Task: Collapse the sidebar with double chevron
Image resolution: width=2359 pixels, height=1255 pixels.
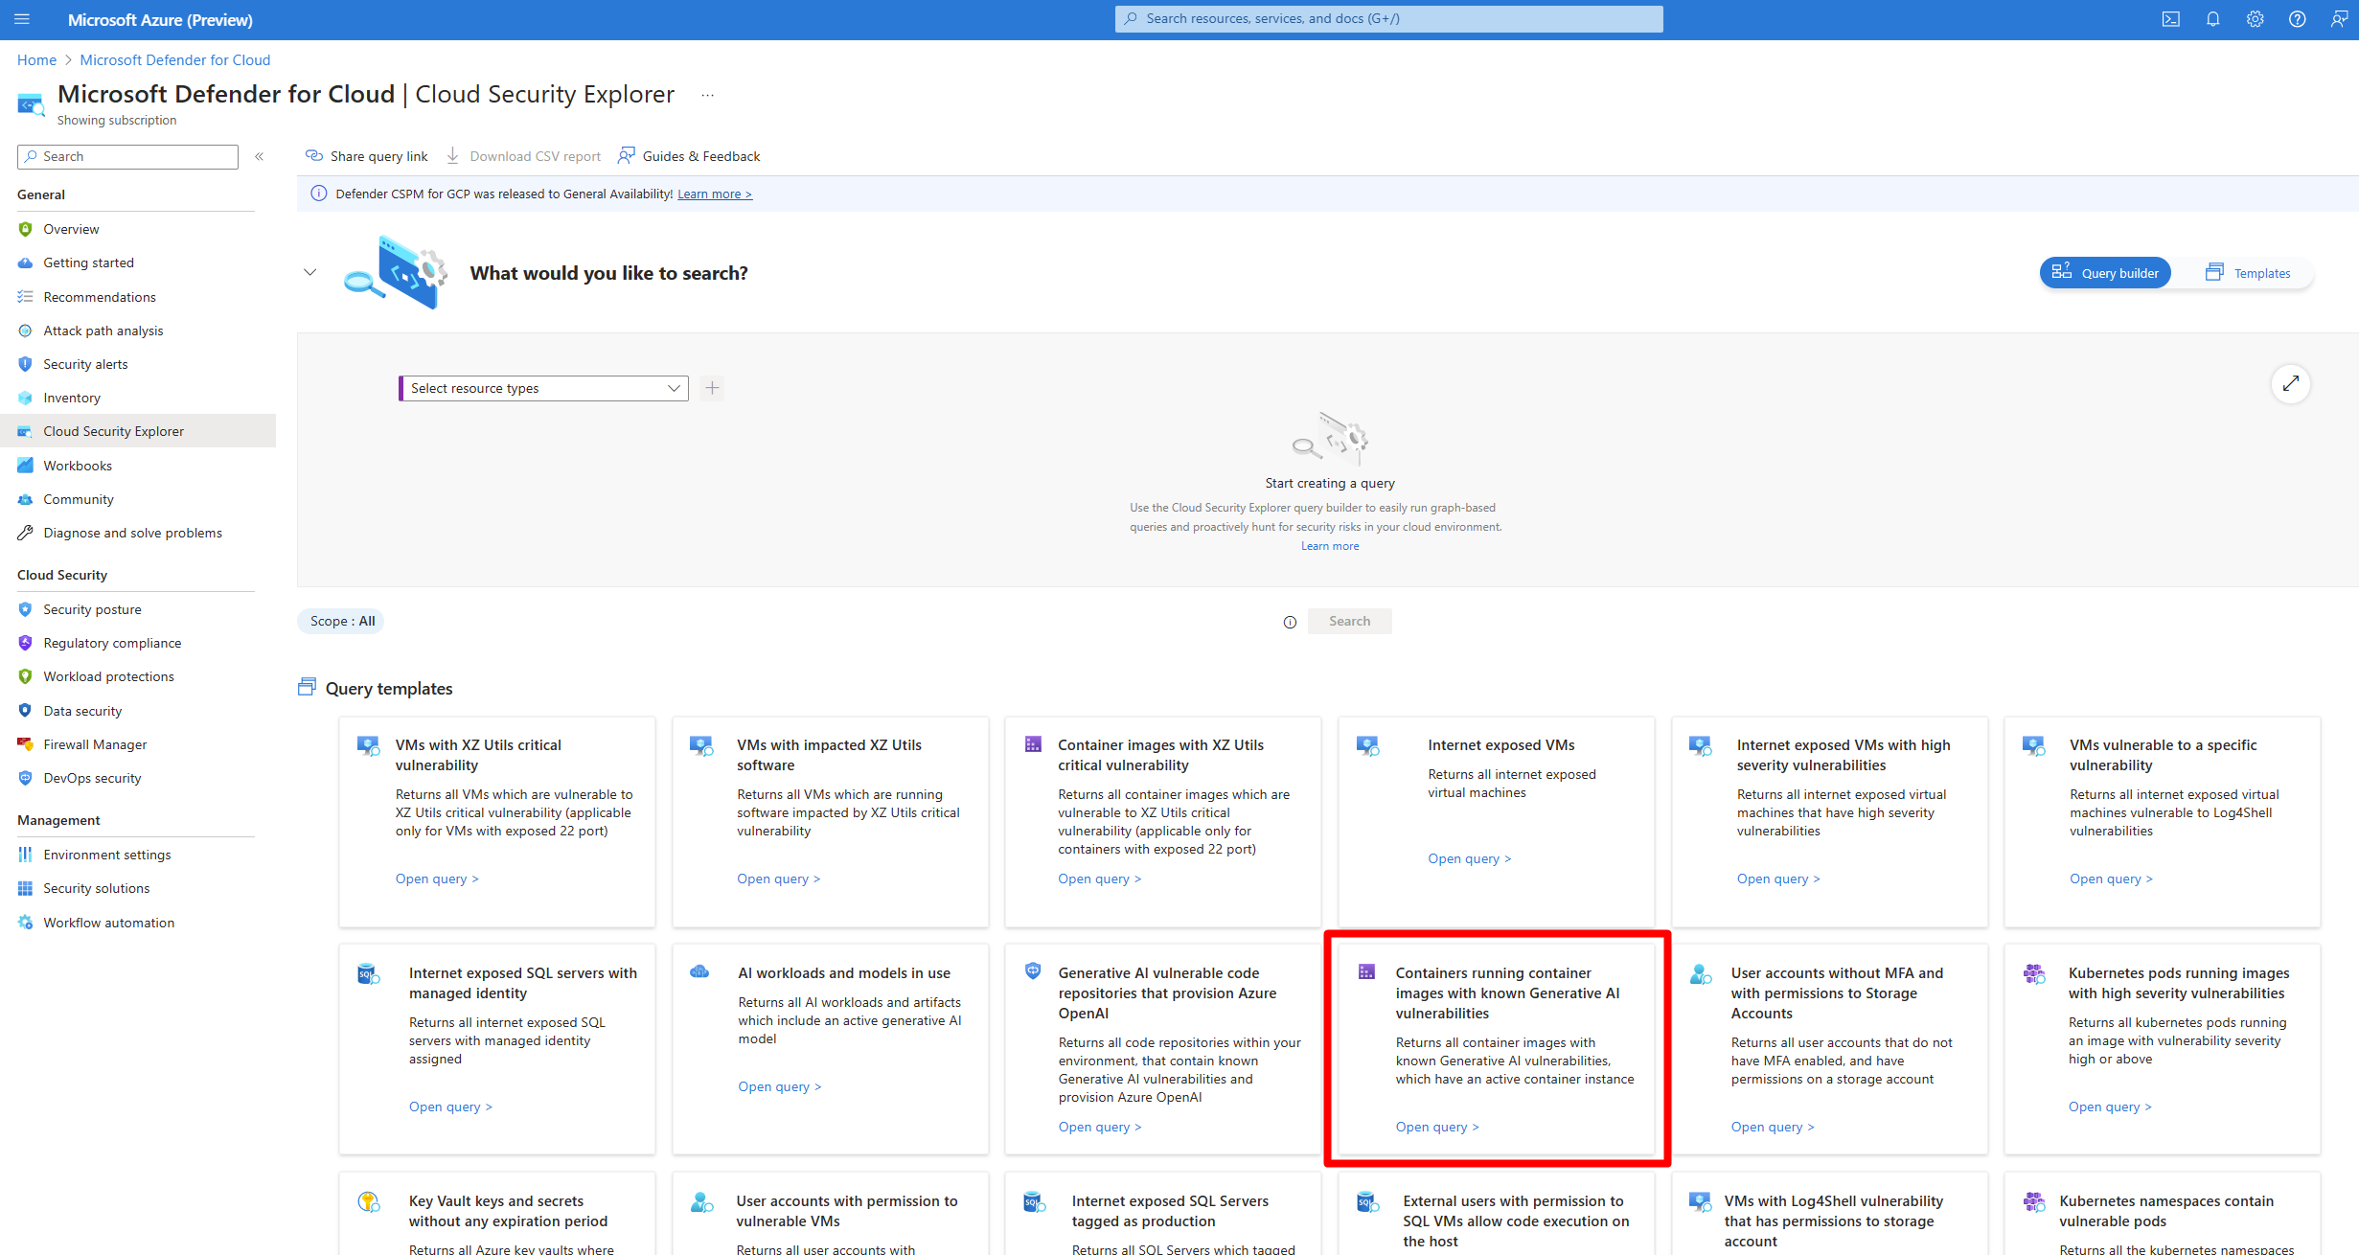Action: click(259, 156)
